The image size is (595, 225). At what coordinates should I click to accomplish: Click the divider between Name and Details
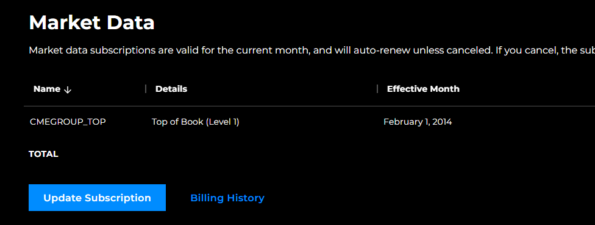[146, 89]
